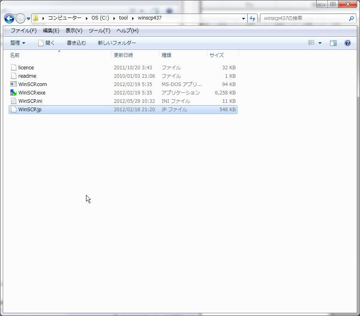Click the WinSCP.ini file icon
360x316 pixels.
point(14,101)
